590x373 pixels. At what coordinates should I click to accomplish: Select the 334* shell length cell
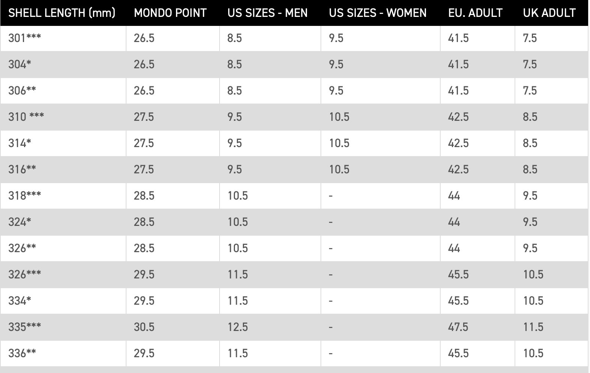coord(63,301)
